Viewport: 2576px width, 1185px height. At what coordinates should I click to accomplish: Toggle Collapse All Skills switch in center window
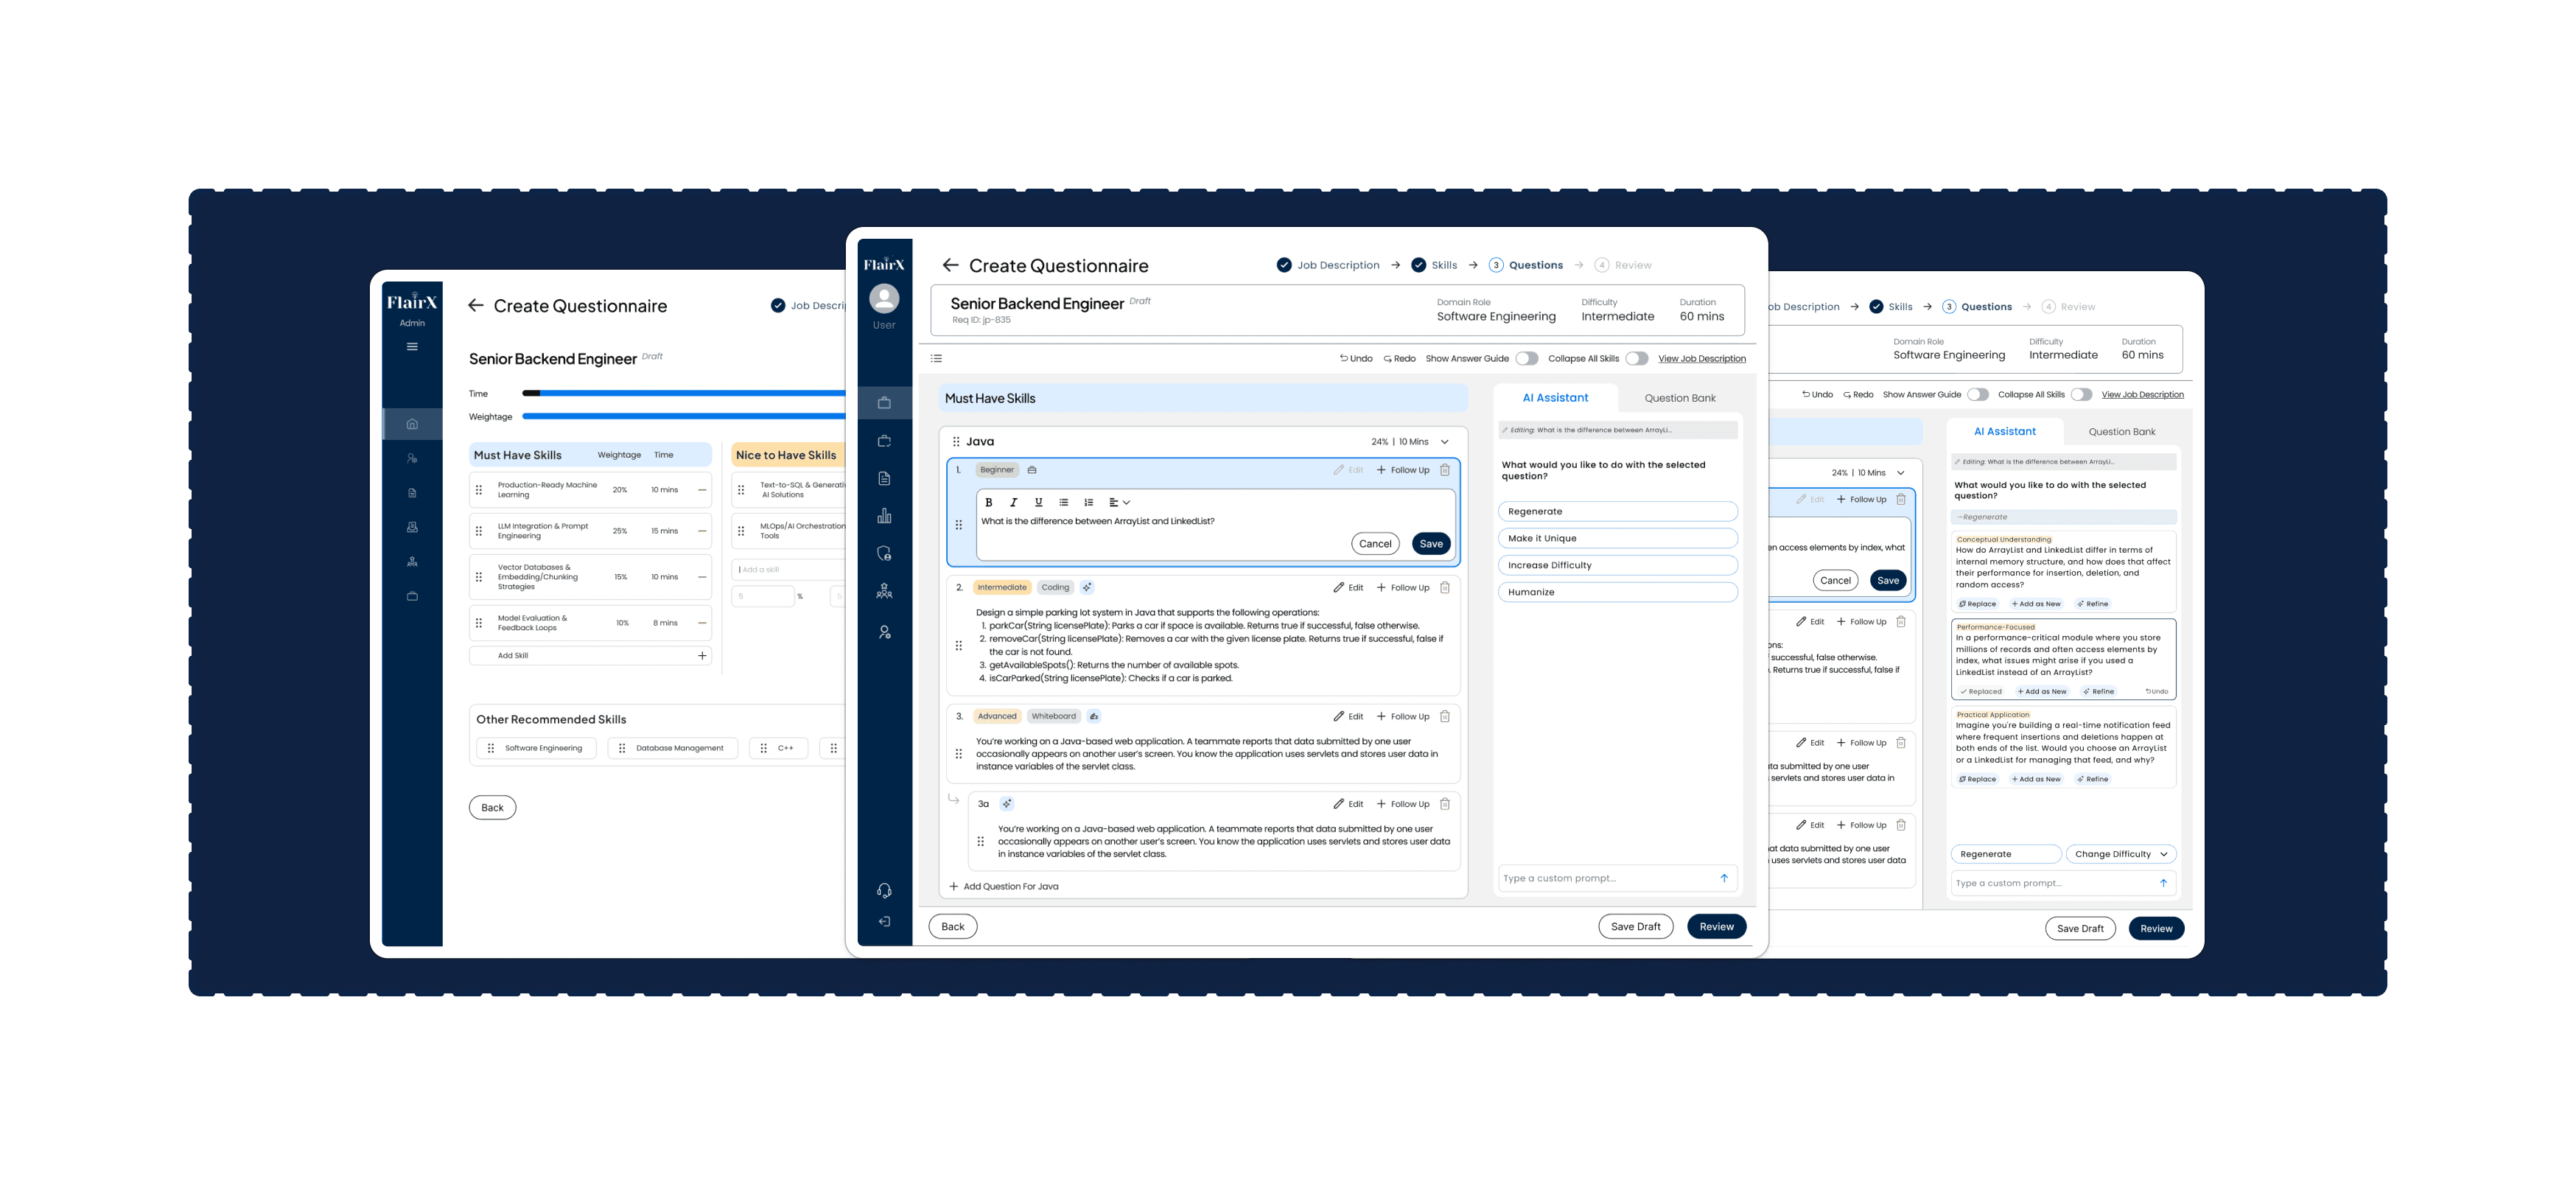1636,358
